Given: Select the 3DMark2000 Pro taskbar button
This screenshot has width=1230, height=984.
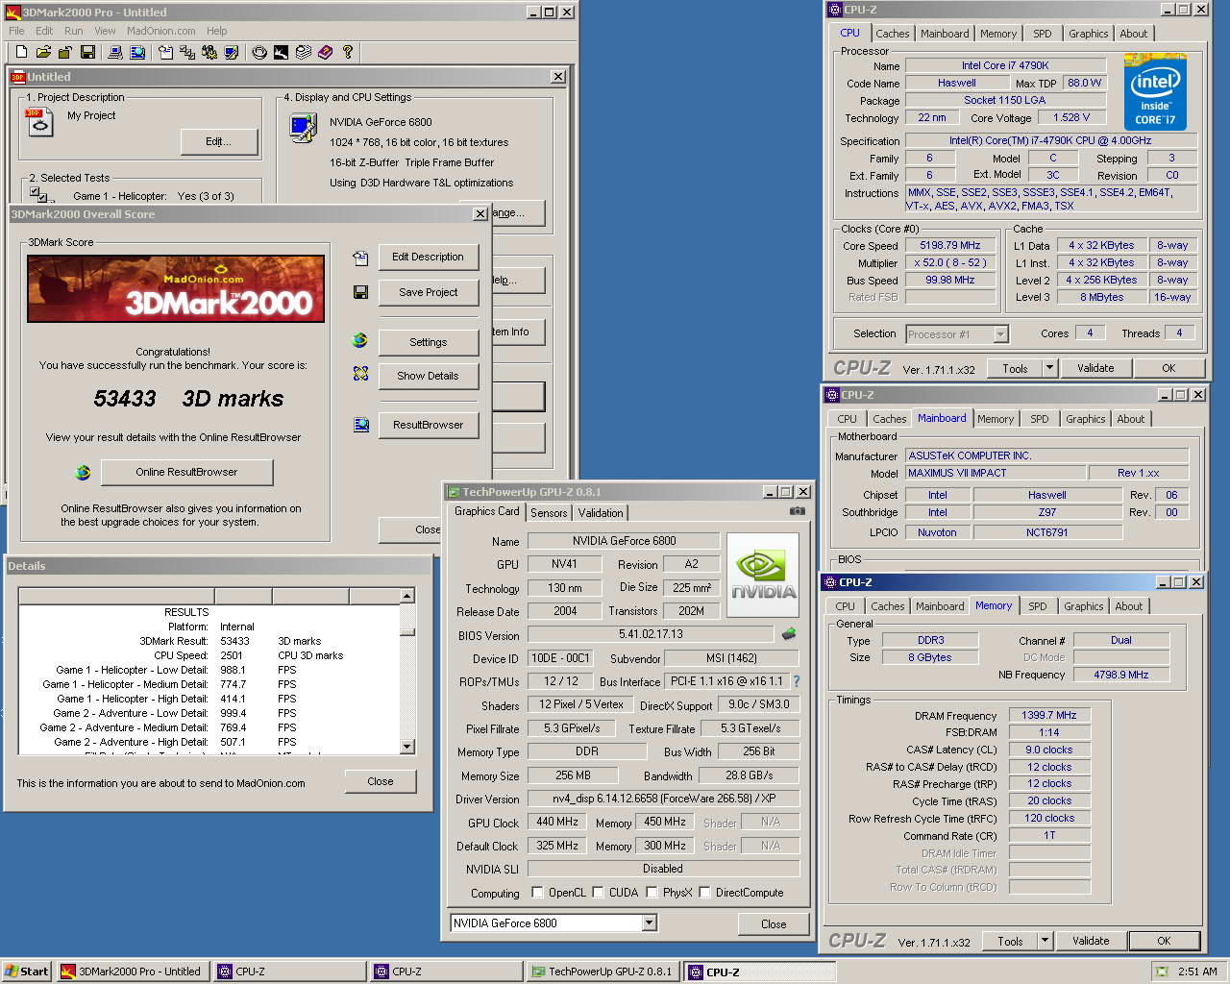Looking at the screenshot, I should 133,972.
